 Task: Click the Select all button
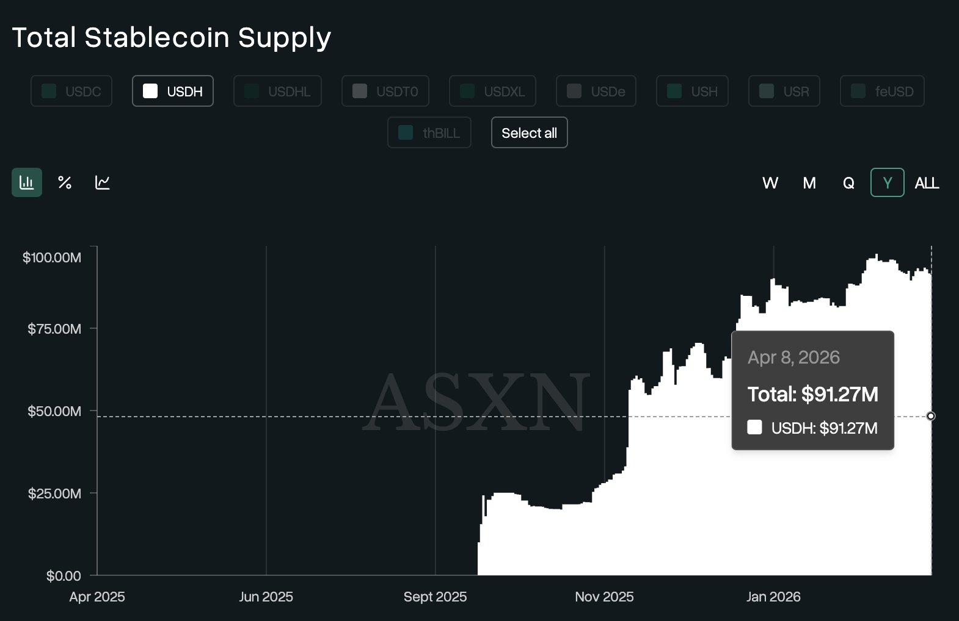[529, 133]
